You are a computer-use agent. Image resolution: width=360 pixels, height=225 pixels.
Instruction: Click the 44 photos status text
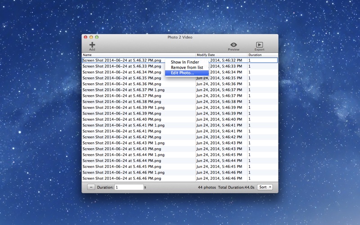point(207,187)
